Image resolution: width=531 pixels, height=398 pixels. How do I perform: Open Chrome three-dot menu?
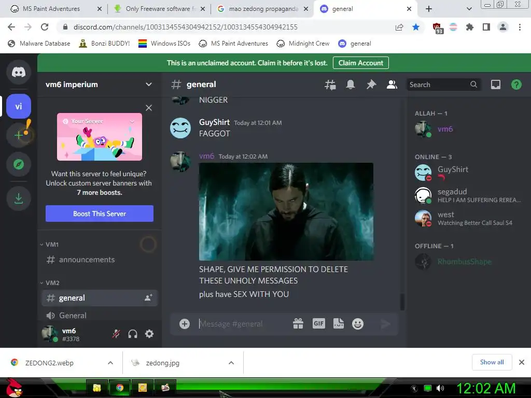click(x=520, y=27)
